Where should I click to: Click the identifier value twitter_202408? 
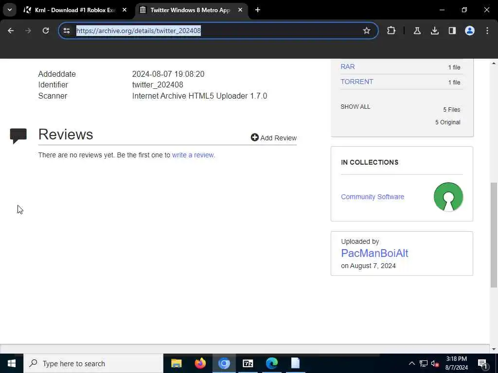(x=158, y=85)
